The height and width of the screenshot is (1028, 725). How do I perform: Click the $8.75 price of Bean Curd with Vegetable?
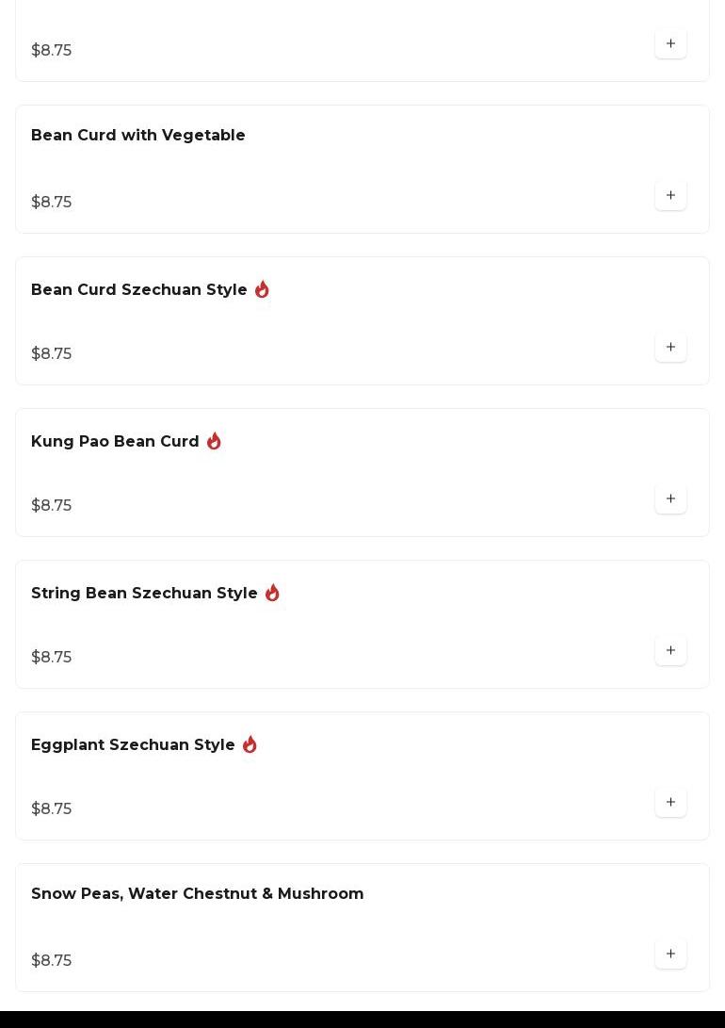(52, 203)
